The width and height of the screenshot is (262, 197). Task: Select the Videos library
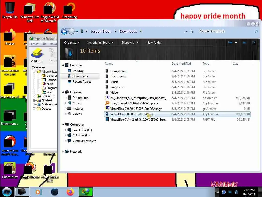click(77, 114)
